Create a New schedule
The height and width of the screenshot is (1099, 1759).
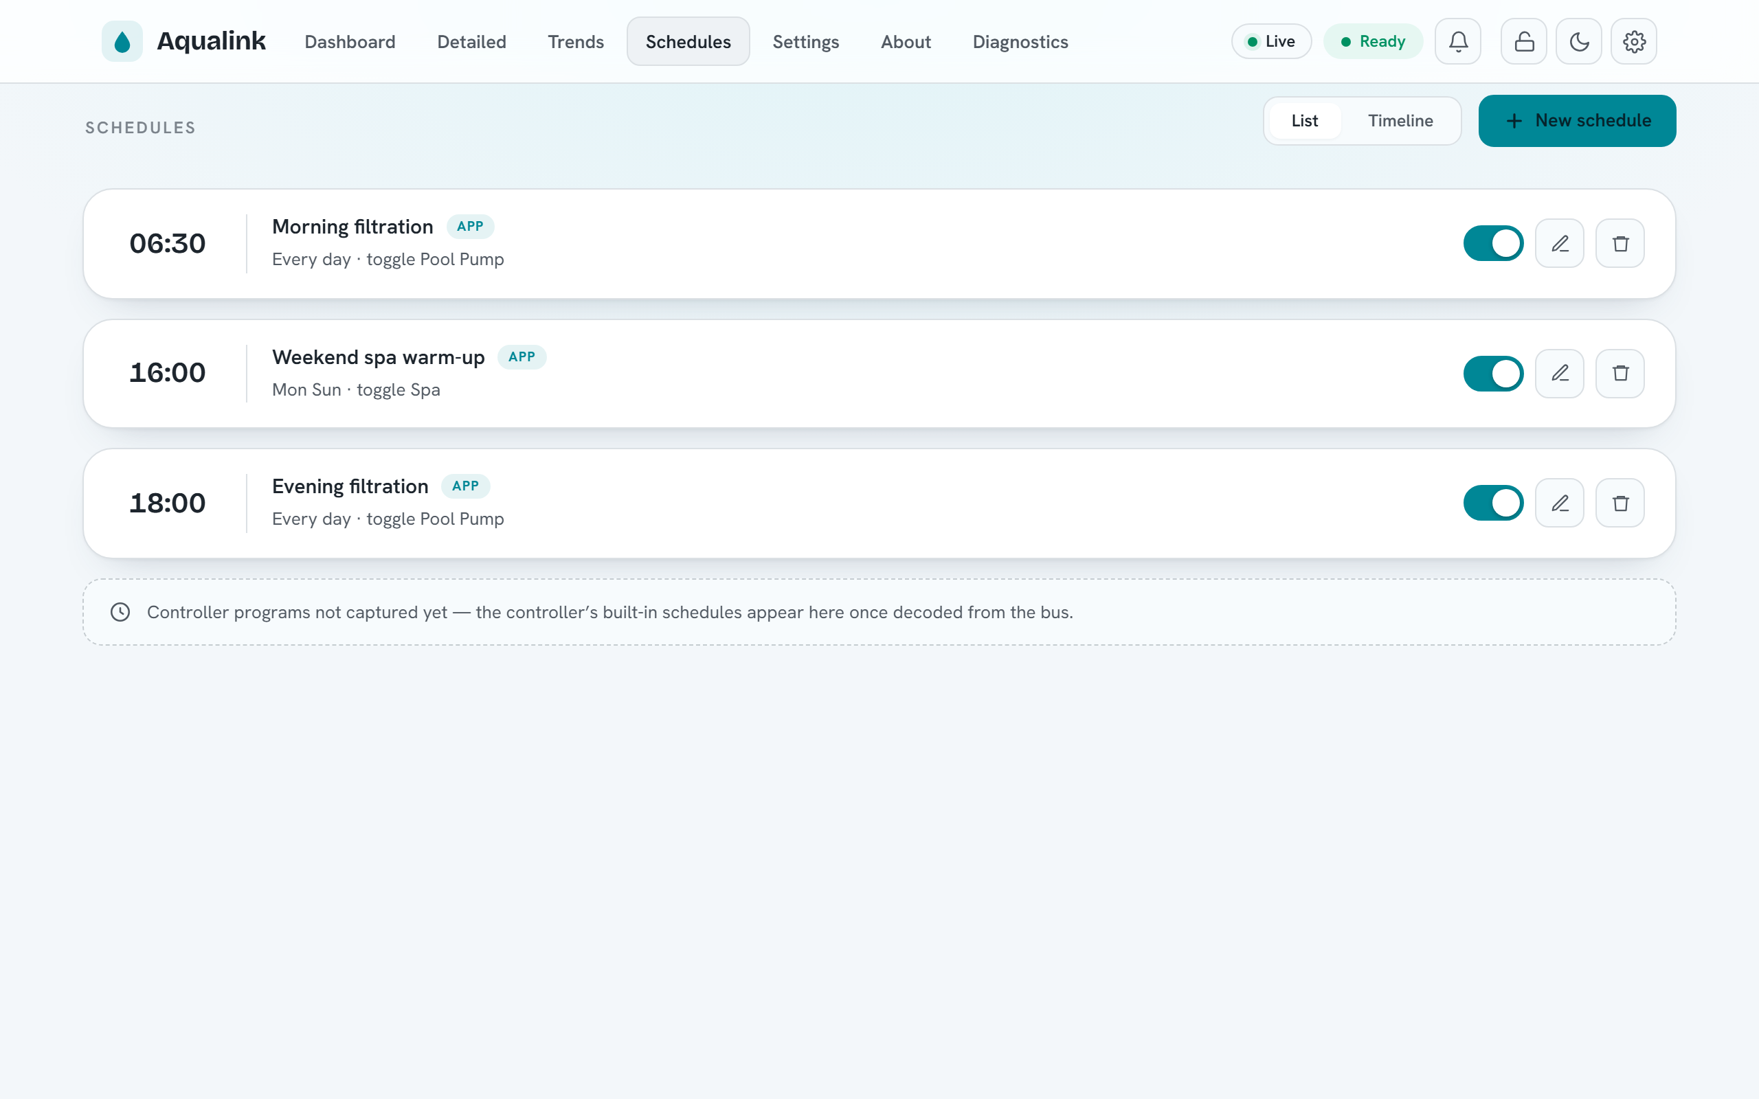[x=1578, y=121]
